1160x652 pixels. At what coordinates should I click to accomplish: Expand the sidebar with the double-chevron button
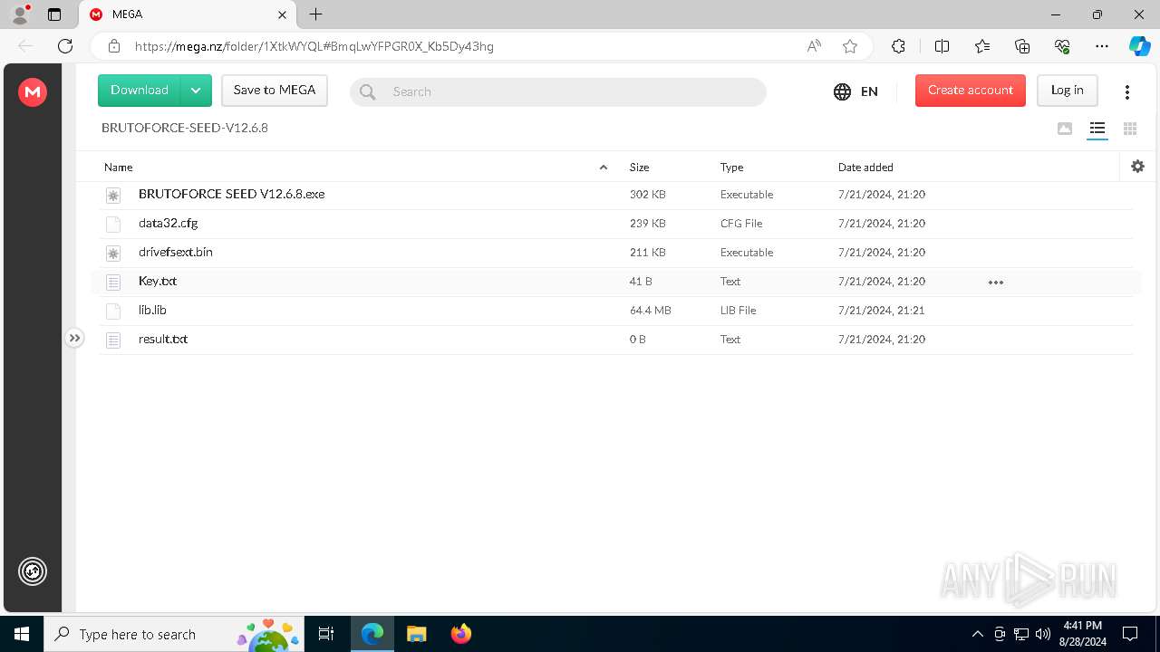pyautogui.click(x=74, y=338)
